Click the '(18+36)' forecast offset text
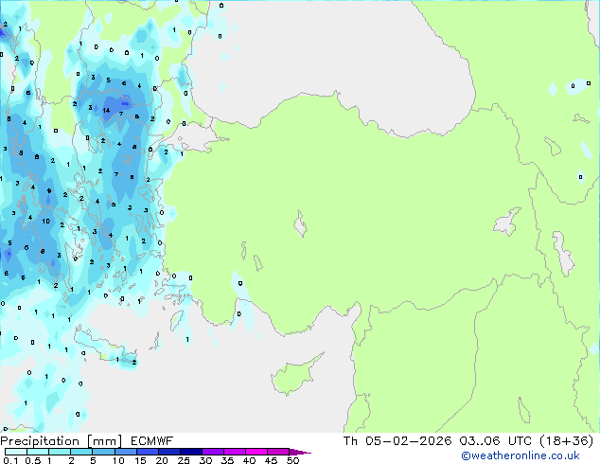Image resolution: width=600 pixels, height=464 pixels. 567,441
